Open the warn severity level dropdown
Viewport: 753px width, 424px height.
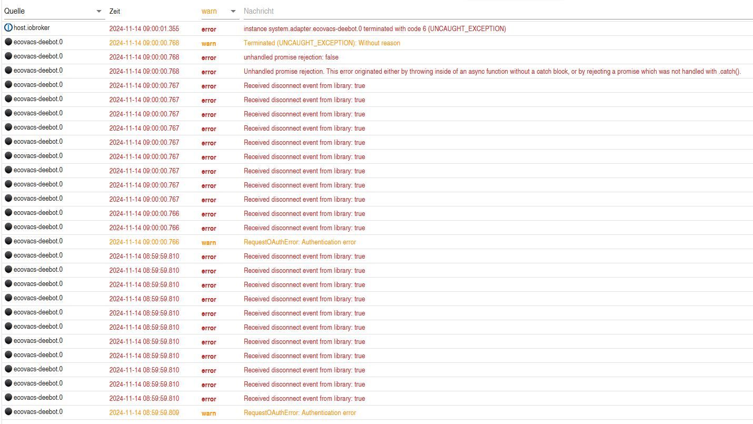point(233,11)
